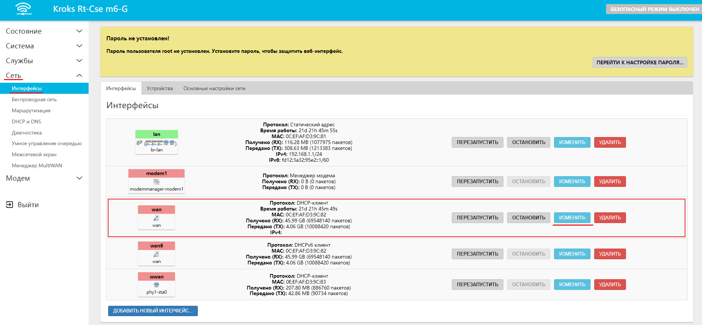Screen dimensions: 702x325
Task: Click the modemmanager-modem1 device icon
Action: [156, 181]
